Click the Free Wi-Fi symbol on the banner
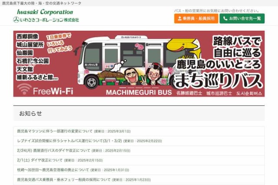This screenshot has width=278, height=185. pos(24,89)
